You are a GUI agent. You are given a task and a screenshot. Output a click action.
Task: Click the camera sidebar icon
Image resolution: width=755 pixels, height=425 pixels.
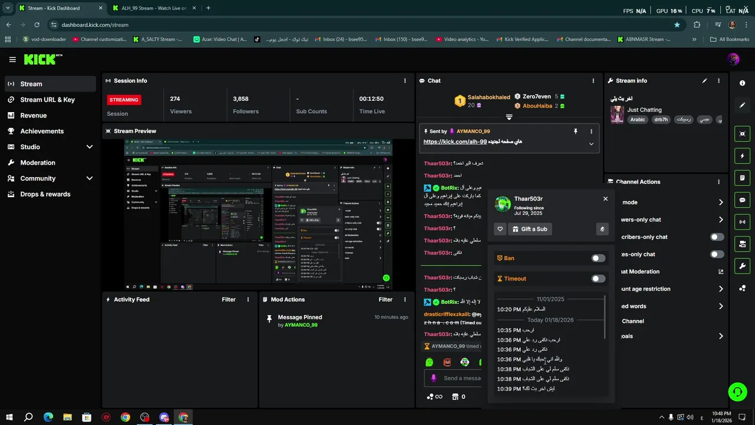(743, 244)
